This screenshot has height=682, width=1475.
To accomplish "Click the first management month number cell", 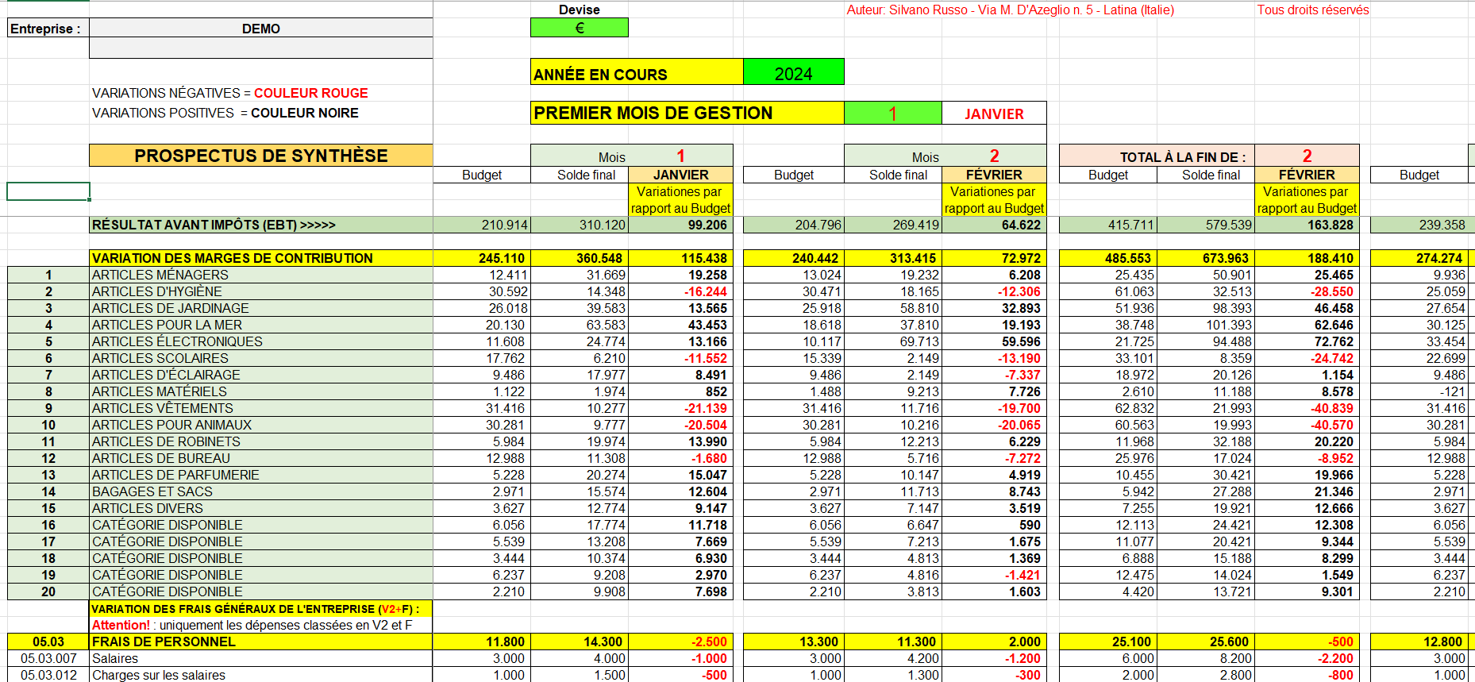I will [892, 113].
